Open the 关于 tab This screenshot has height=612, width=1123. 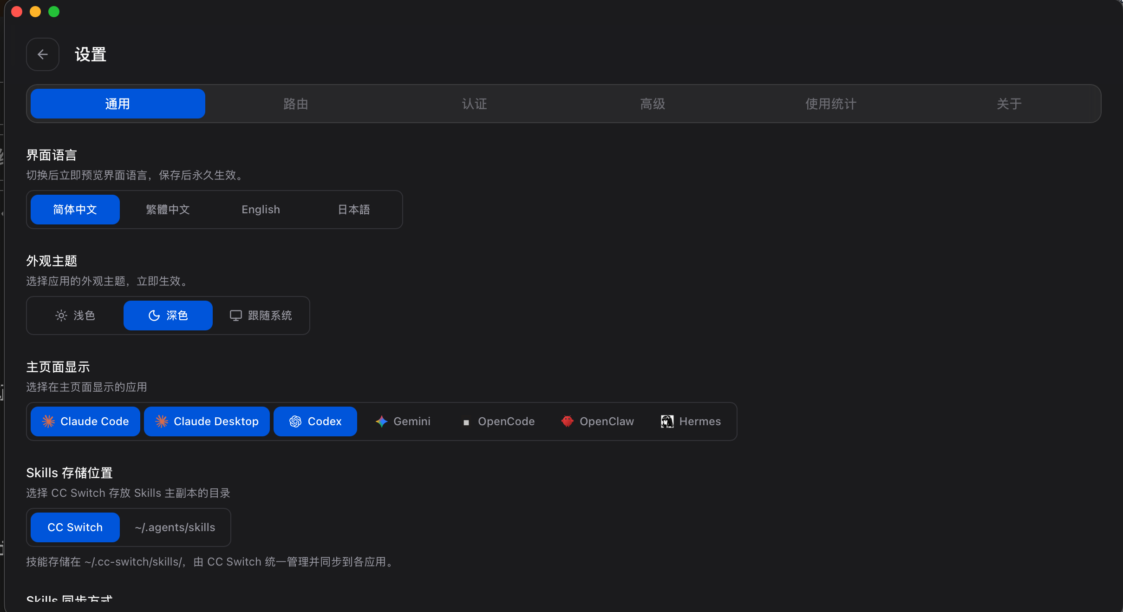(x=1009, y=104)
